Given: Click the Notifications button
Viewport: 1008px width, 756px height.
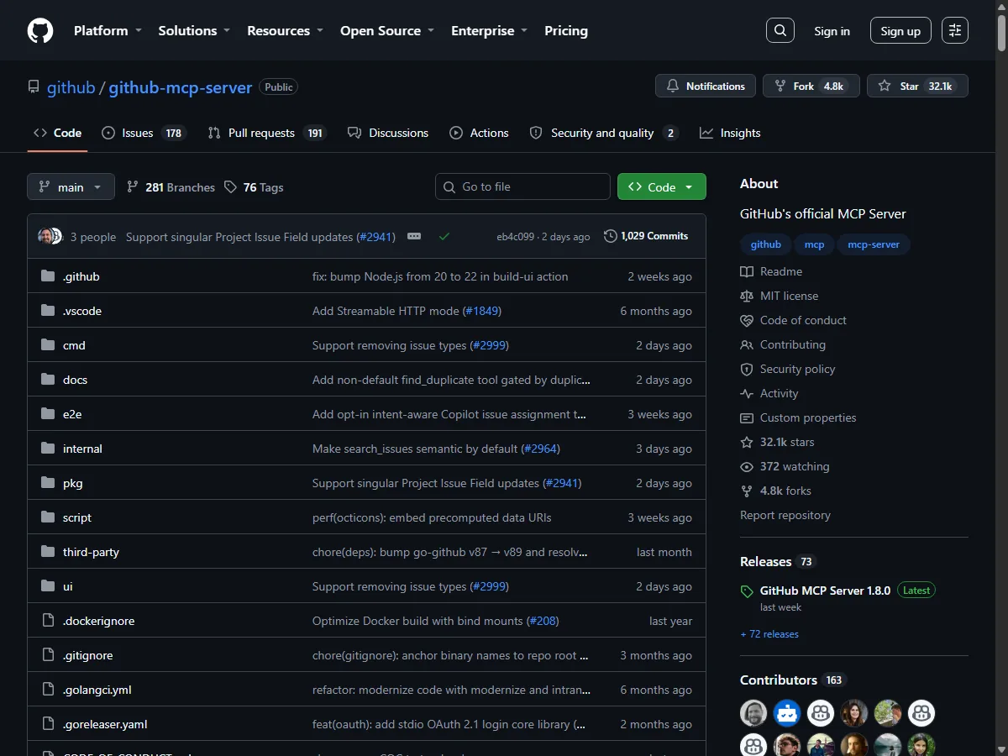Looking at the screenshot, I should 706,86.
